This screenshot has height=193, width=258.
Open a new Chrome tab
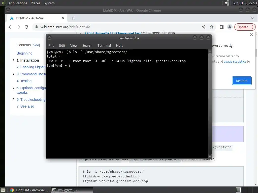tap(73, 18)
